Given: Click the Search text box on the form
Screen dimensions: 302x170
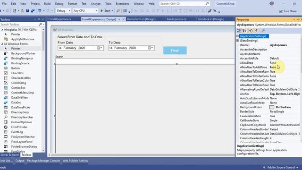Looking at the screenshot, I should (145, 61).
